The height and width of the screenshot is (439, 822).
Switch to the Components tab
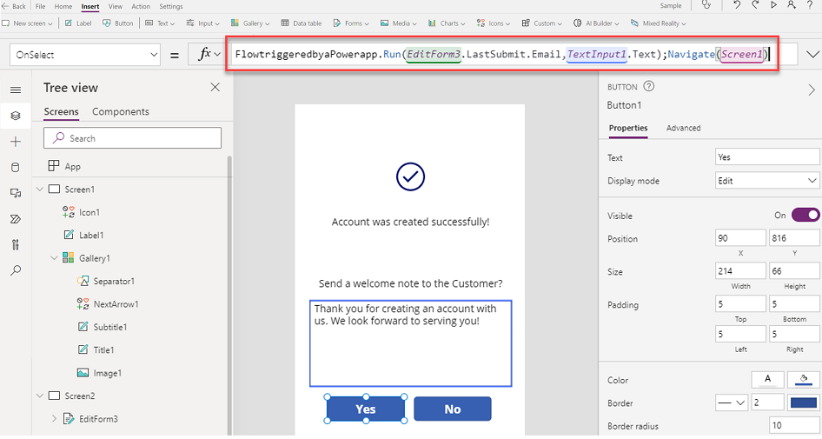point(121,112)
